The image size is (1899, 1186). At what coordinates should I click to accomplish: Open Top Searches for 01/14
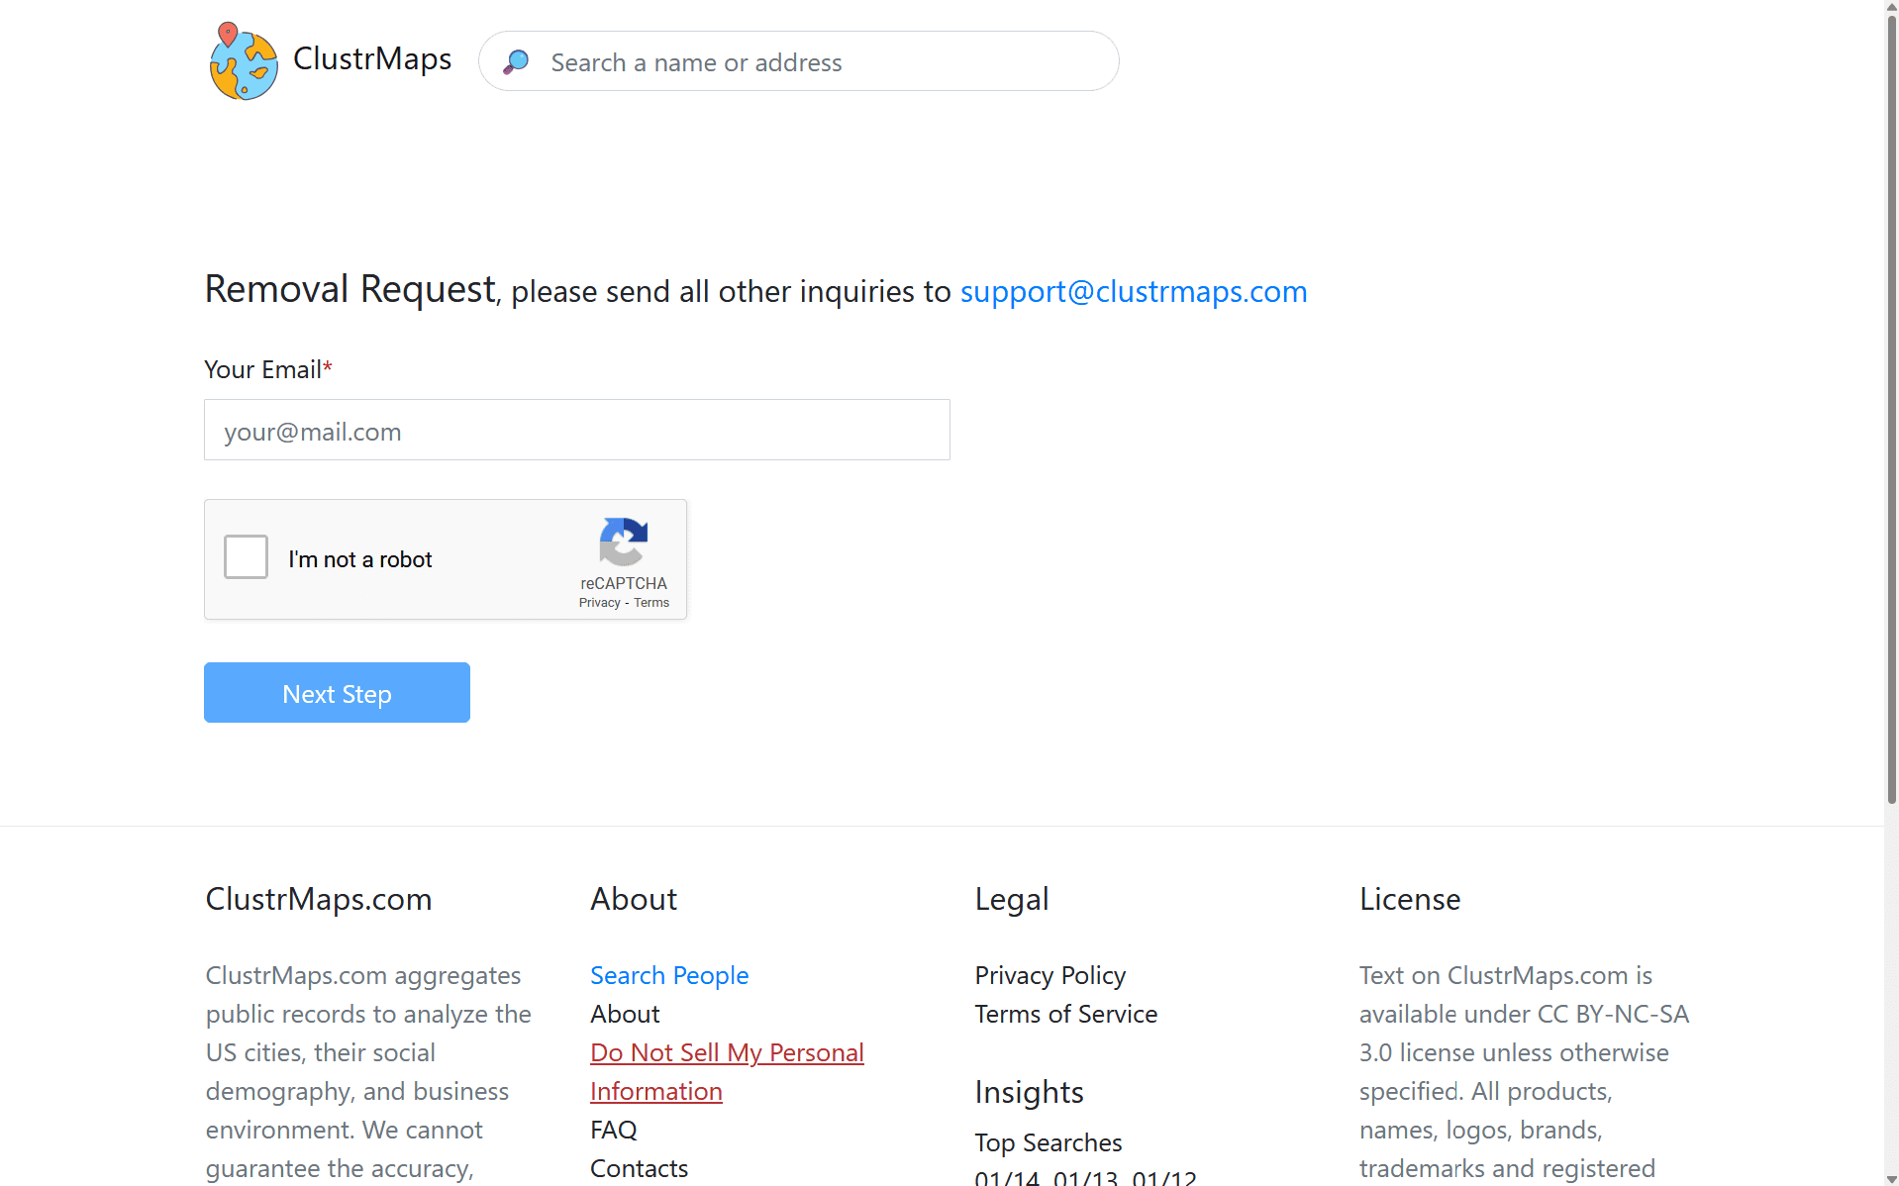[1006, 1177]
